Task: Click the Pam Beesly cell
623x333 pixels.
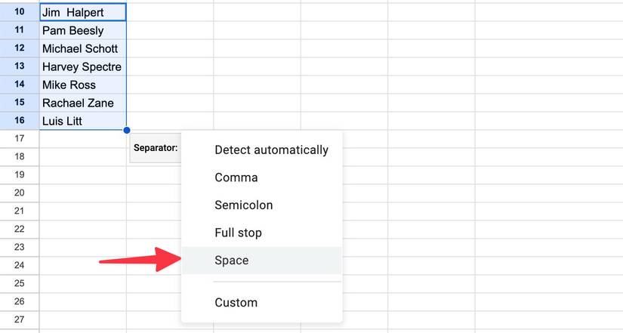Action: pyautogui.click(x=82, y=30)
